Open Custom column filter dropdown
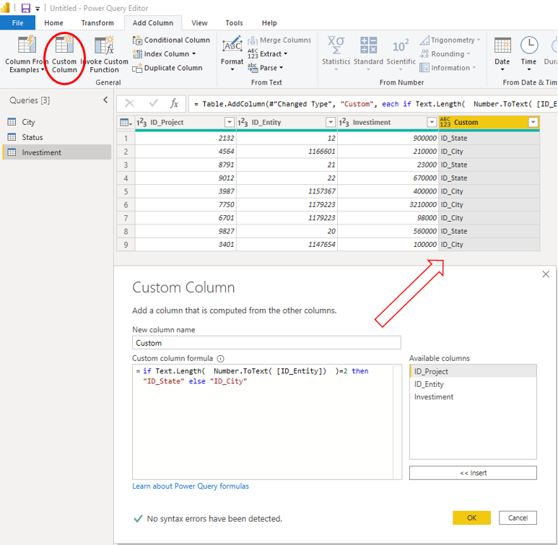 (x=533, y=123)
